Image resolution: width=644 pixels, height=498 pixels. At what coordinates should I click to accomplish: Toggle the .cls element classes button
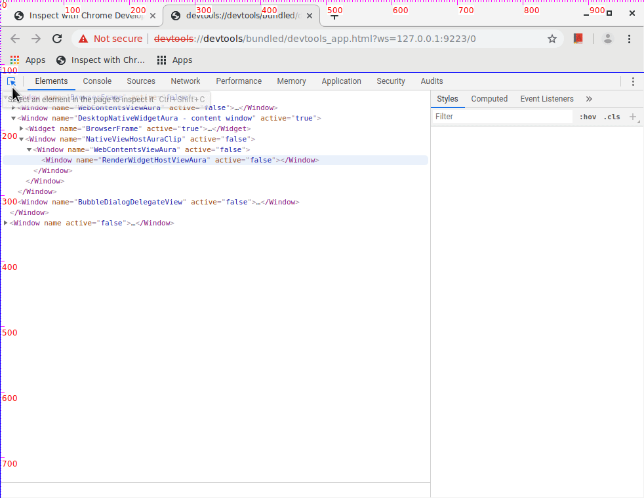pyautogui.click(x=611, y=117)
